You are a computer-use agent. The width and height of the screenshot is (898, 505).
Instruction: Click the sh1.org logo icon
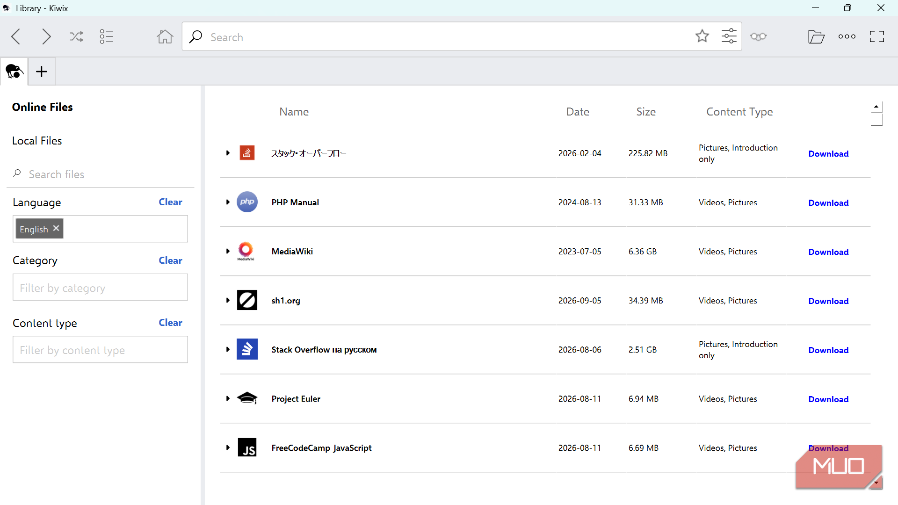247,300
